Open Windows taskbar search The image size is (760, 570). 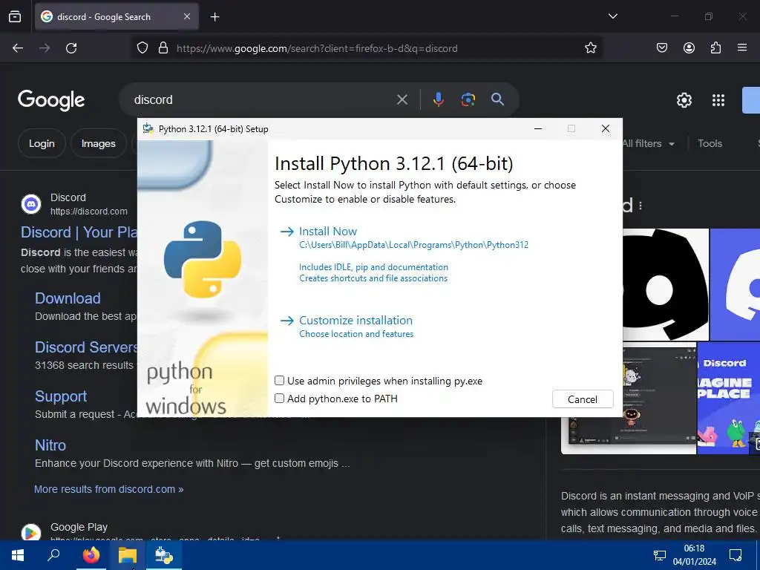(x=53, y=555)
